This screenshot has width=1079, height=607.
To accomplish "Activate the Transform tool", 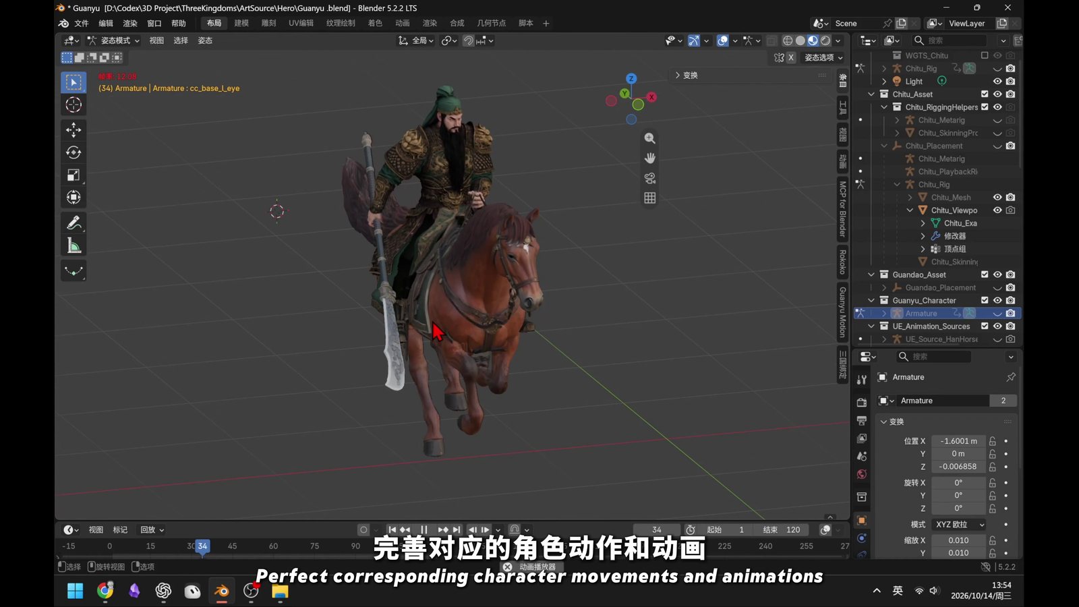I will (x=74, y=198).
